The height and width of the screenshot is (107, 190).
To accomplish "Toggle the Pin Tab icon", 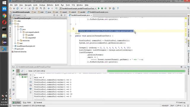I will point(13,94).
